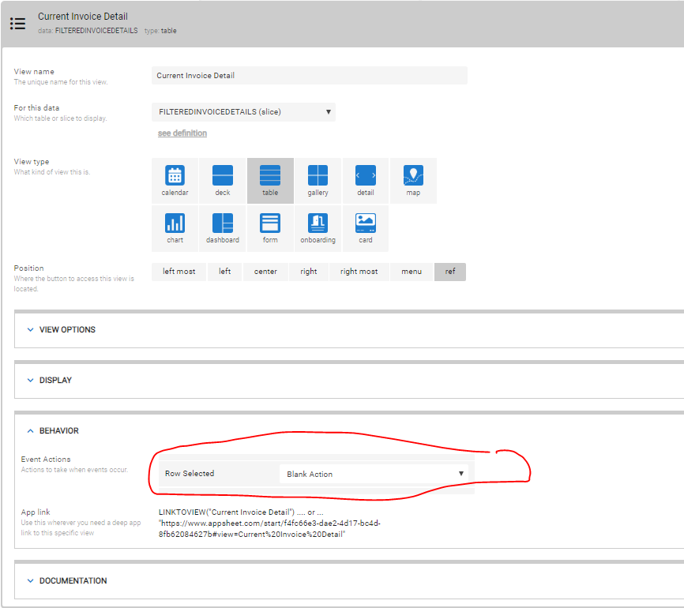Set position to menu
Viewport: 684px width, 608px height.
click(x=412, y=272)
